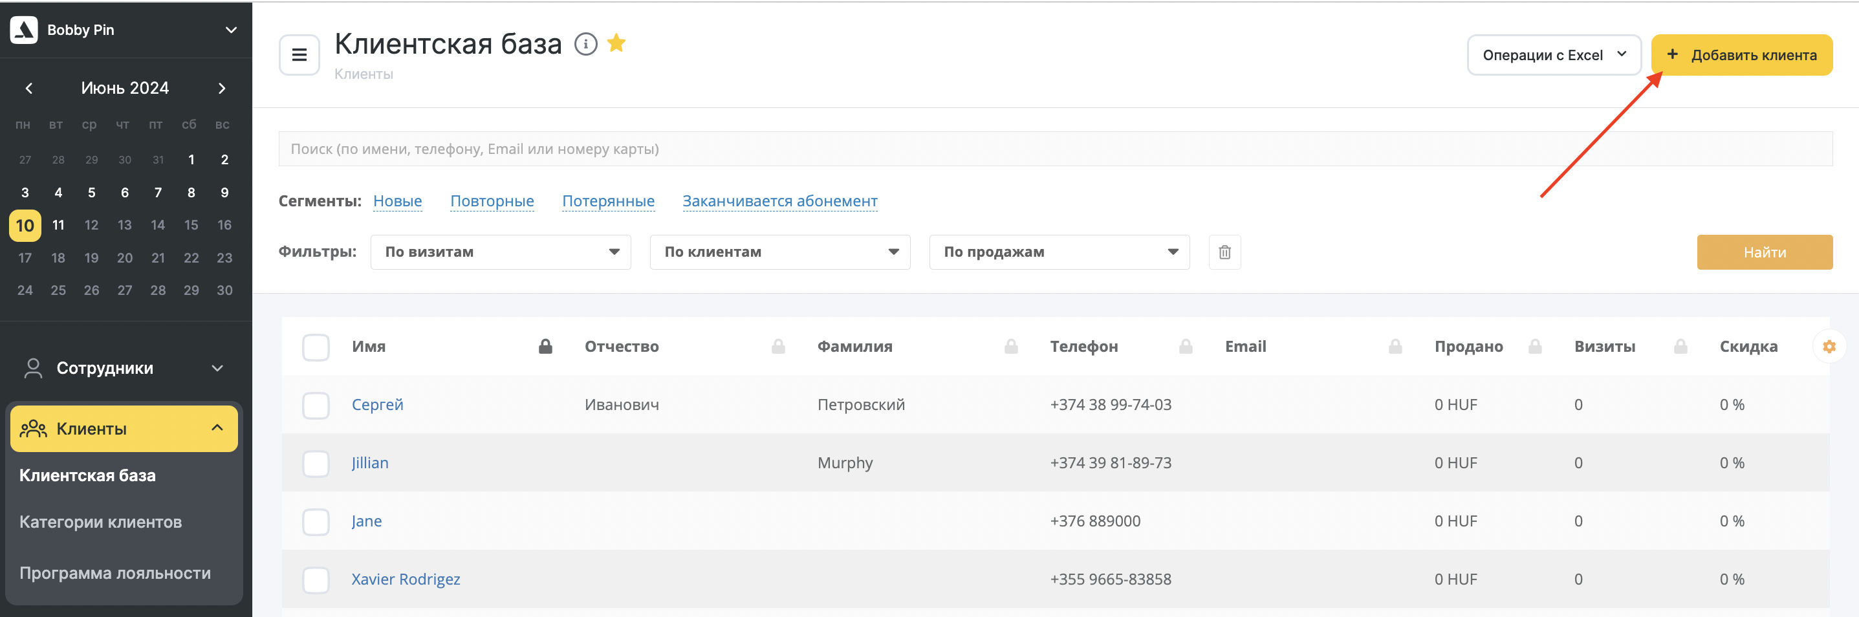The width and height of the screenshot is (1859, 617).
Task: Open client Jane profile link
Action: 366,521
